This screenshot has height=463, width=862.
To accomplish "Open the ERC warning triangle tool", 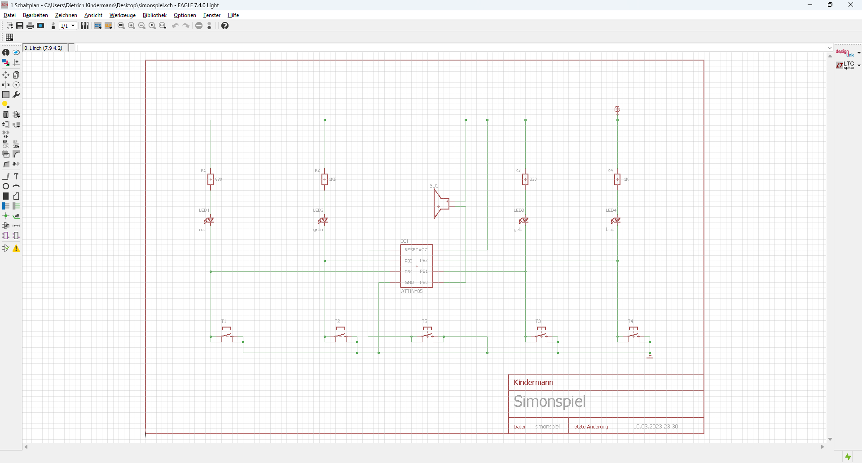I will 16,249.
